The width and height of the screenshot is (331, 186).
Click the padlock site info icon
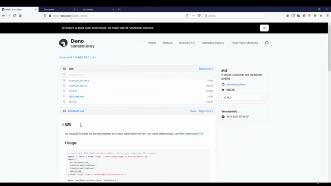point(50,16)
